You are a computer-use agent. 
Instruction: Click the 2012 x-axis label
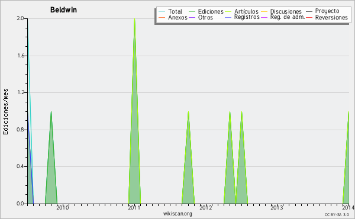point(205,208)
